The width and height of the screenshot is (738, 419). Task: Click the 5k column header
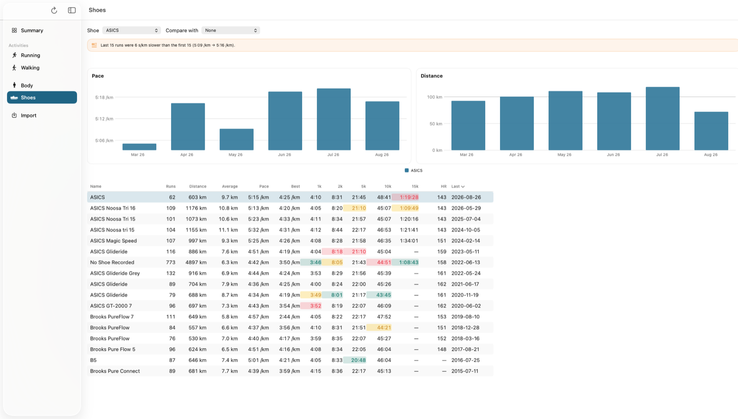[x=363, y=186]
